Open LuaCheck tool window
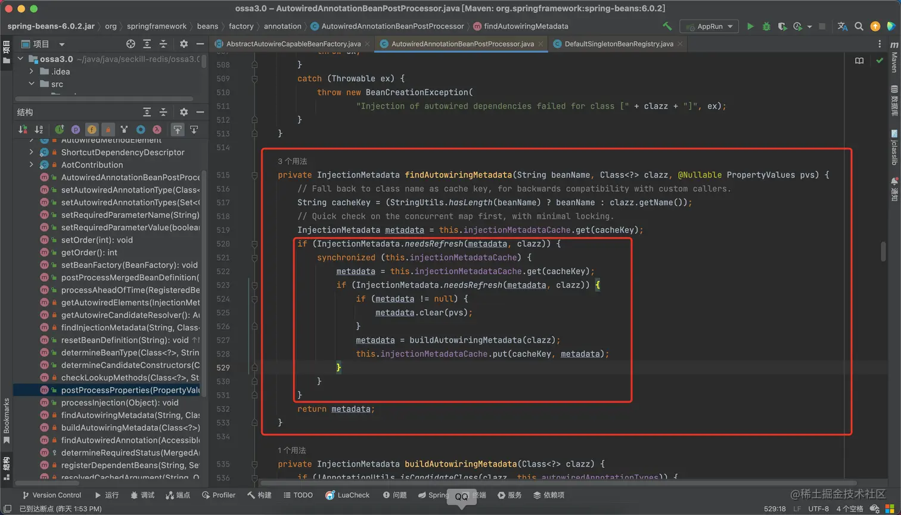The width and height of the screenshot is (901, 515). pyautogui.click(x=347, y=495)
